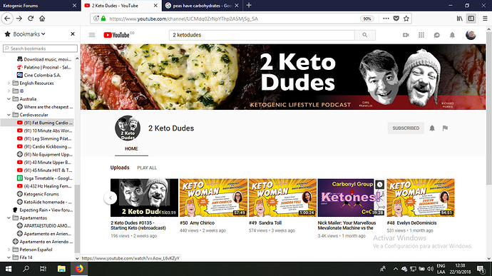This screenshot has height=276, width=492.
Task: Add Watch Later on Ketones video thumbnail
Action: 379,184
